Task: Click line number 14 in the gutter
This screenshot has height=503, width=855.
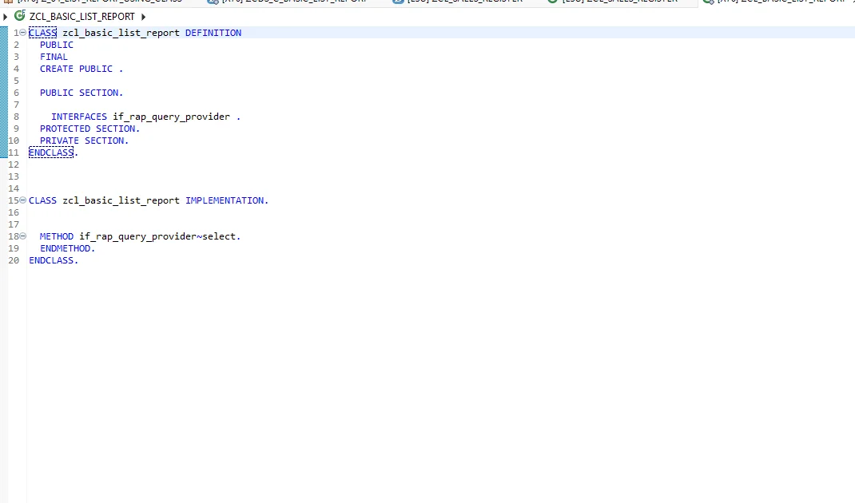Action: [x=14, y=188]
